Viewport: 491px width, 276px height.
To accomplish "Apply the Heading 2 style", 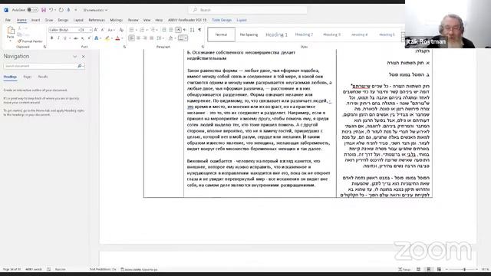I will [304, 34].
